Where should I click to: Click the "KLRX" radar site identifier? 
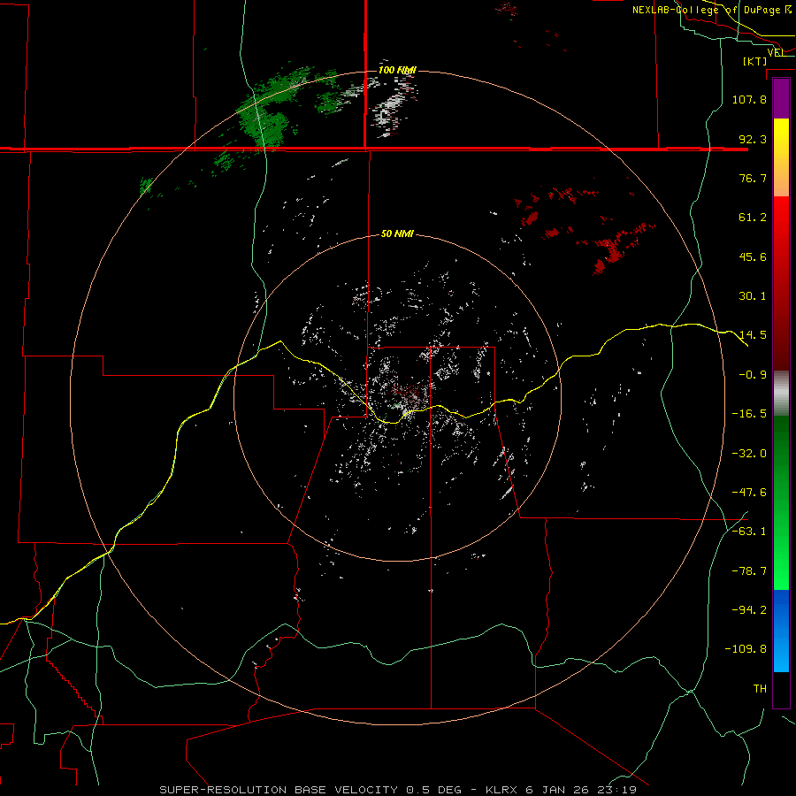point(502,790)
